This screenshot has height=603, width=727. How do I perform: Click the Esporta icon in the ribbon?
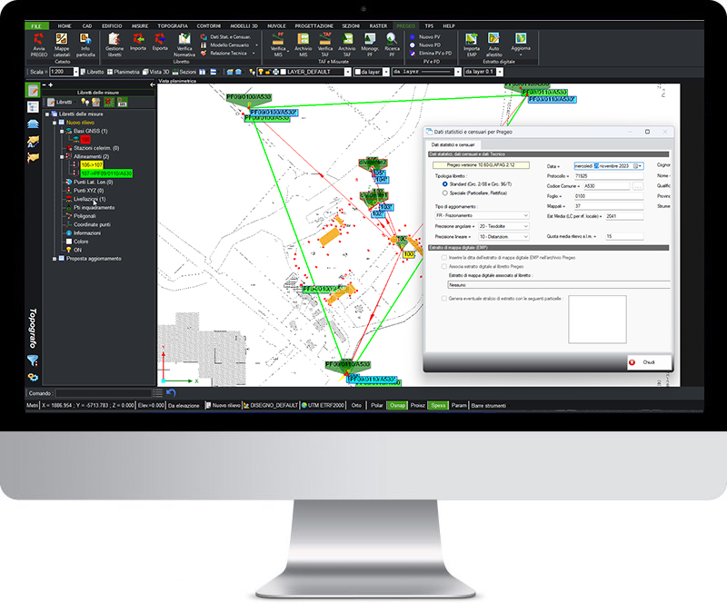[159, 41]
